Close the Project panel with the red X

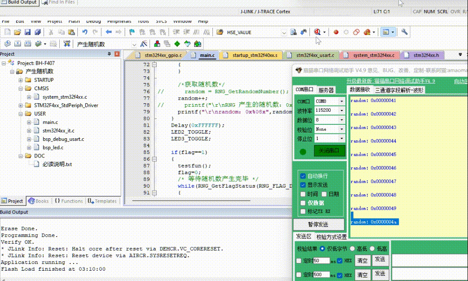tap(117, 54)
